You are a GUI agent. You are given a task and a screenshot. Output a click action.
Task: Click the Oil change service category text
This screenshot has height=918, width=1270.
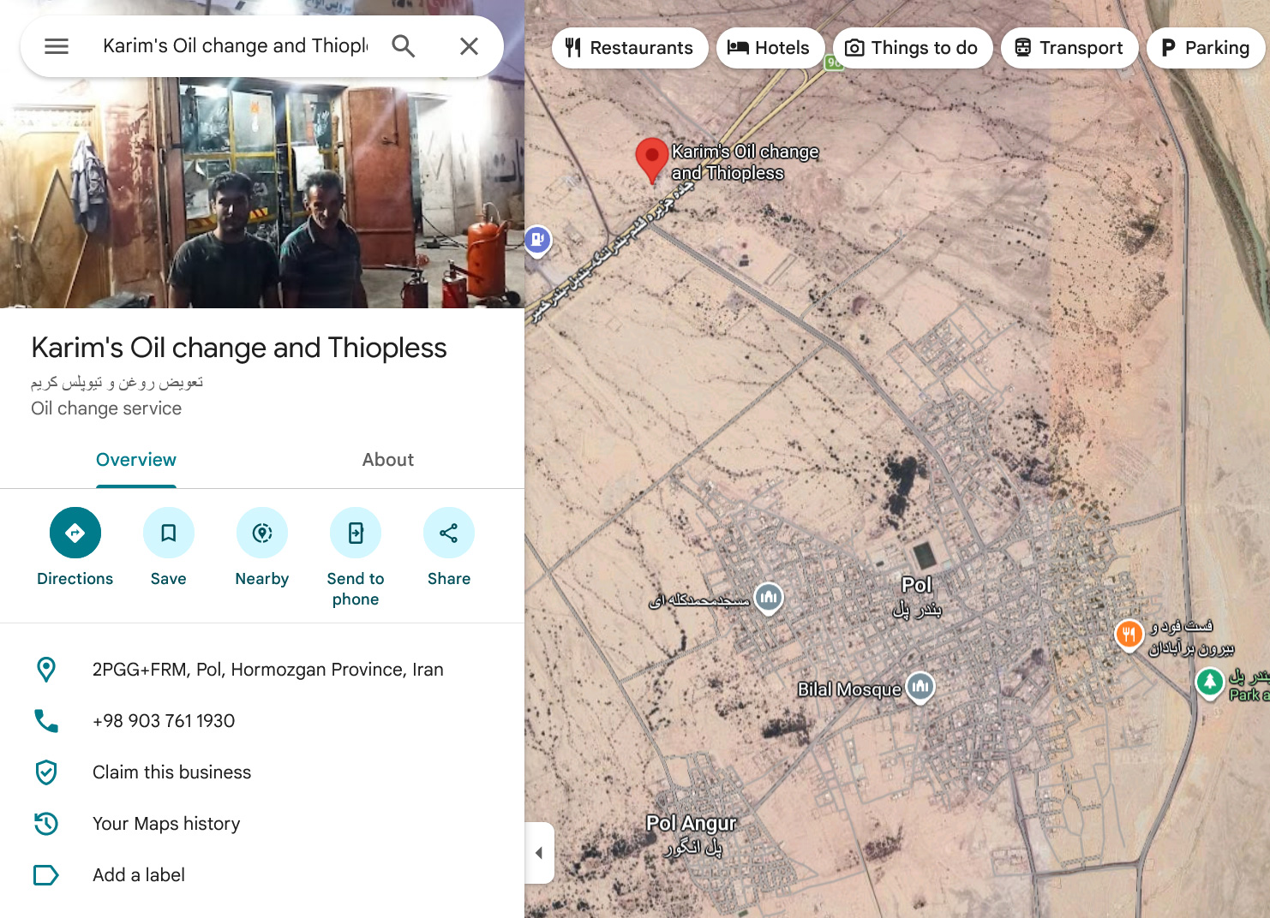pyautogui.click(x=106, y=408)
